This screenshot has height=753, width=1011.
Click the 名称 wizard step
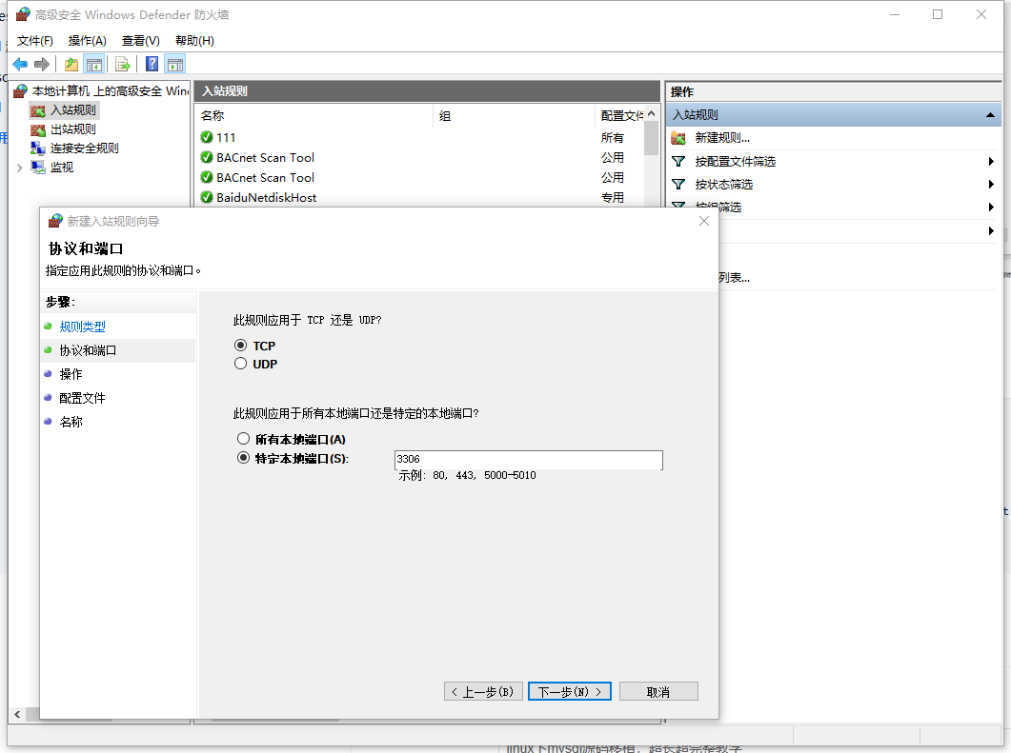click(x=71, y=422)
